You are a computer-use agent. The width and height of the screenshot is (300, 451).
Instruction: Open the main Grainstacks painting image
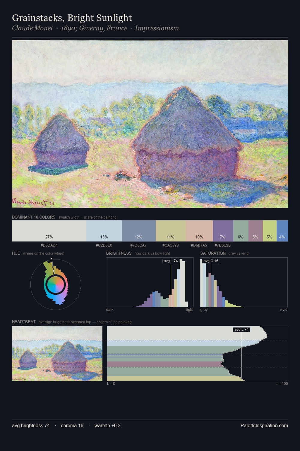tap(150, 124)
